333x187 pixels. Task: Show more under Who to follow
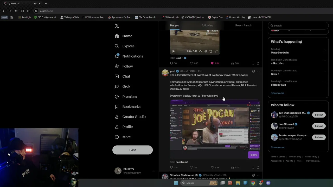coord(277,147)
